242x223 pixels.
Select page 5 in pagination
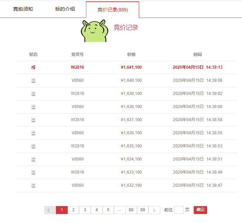[108, 210]
